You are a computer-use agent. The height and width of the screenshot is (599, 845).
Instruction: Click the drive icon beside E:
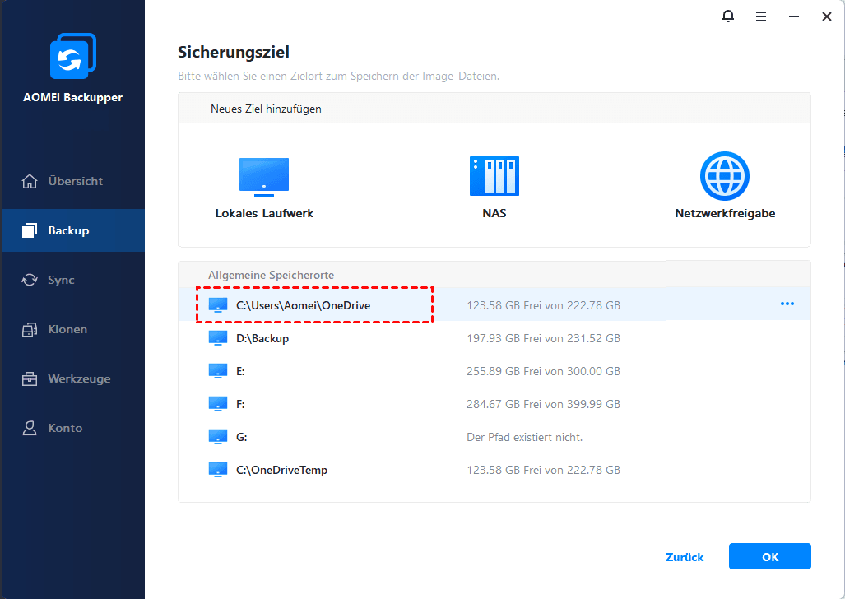(x=218, y=371)
